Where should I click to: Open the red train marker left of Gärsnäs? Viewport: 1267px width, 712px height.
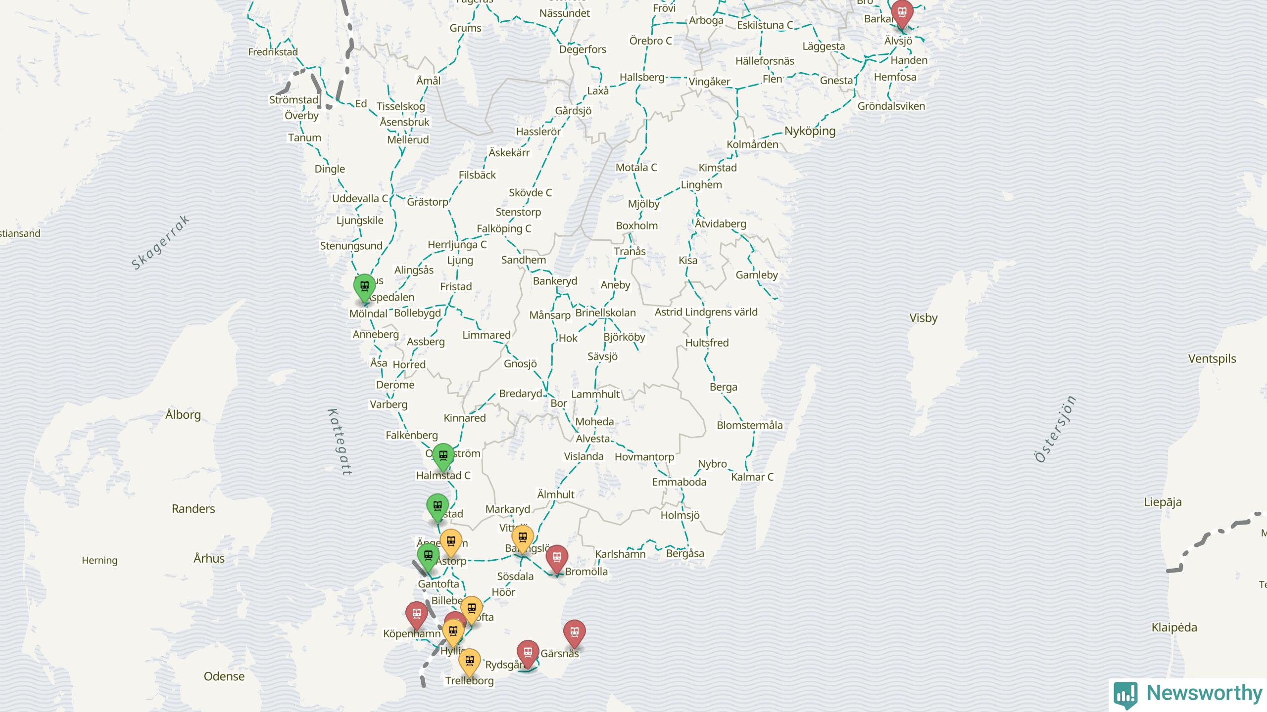click(x=528, y=653)
